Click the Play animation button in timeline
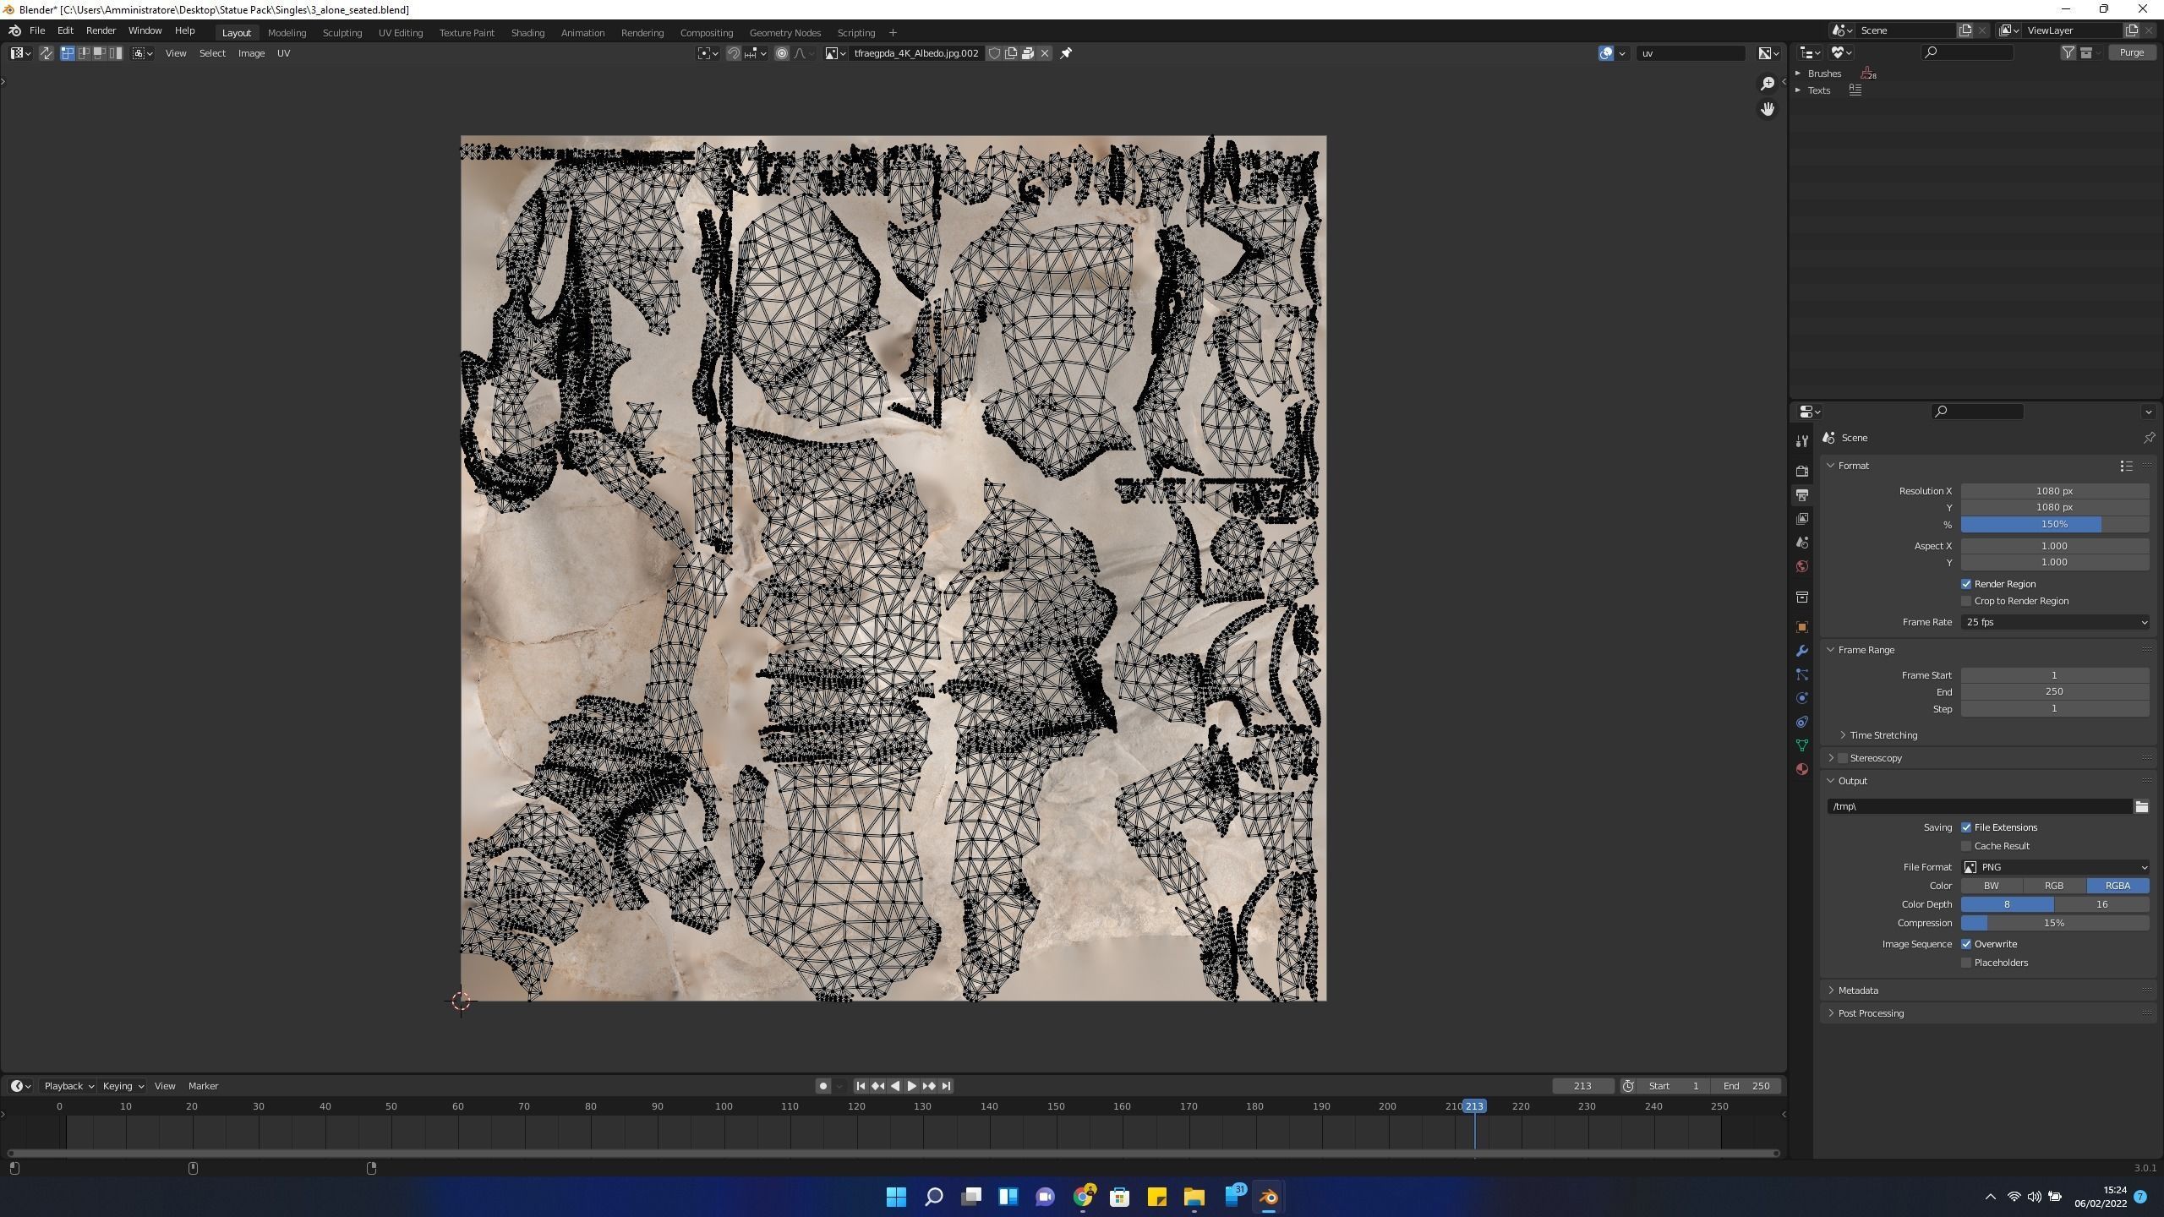2164x1217 pixels. pyautogui.click(x=911, y=1086)
